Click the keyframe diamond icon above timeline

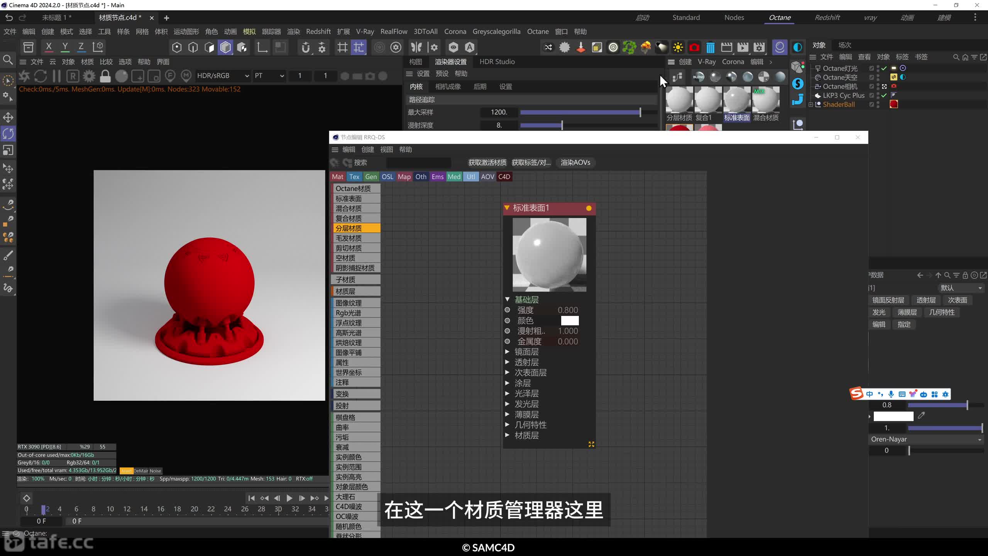[x=27, y=498]
